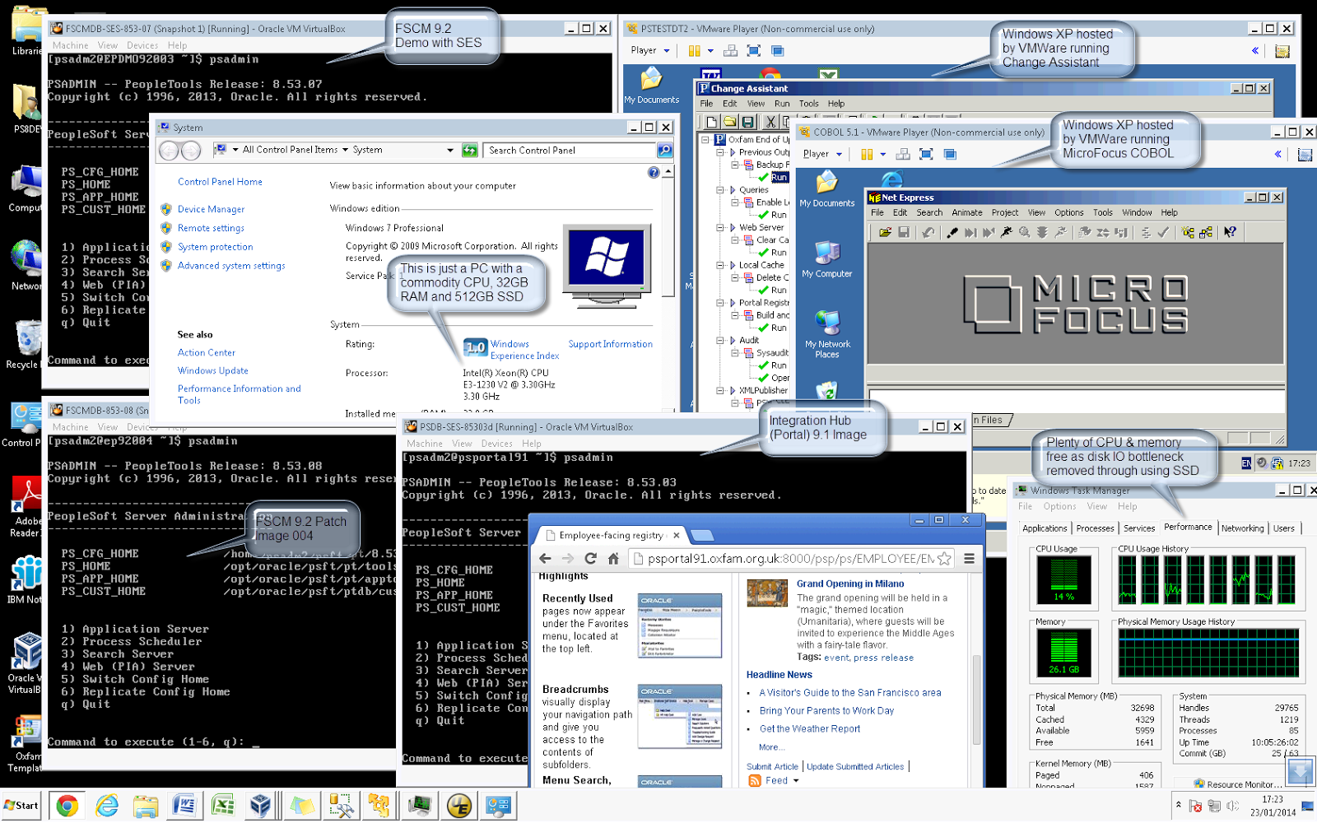Open Excel from the Windows taskbar
The width and height of the screenshot is (1317, 823).
pos(223,806)
